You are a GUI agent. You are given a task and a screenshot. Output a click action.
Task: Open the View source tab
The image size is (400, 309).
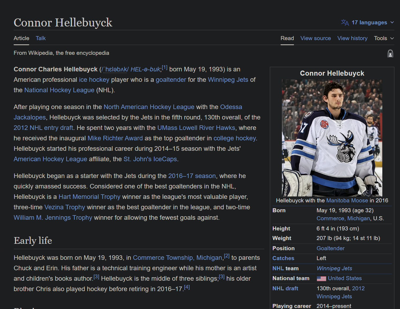click(315, 38)
